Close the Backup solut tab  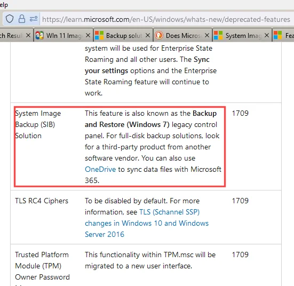coord(148,35)
